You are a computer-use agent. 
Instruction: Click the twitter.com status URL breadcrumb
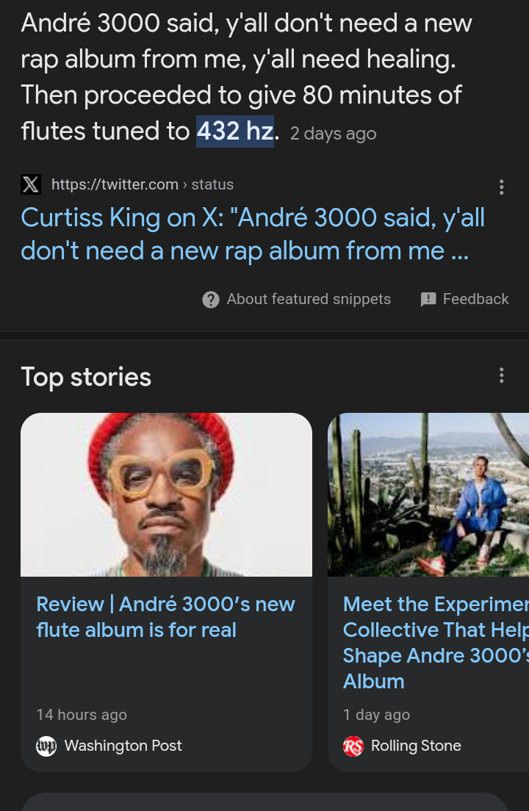pos(143,184)
